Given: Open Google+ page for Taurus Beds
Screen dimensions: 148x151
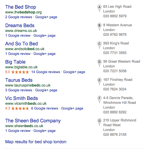Looking at the screenshot, I should coord(46,90).
